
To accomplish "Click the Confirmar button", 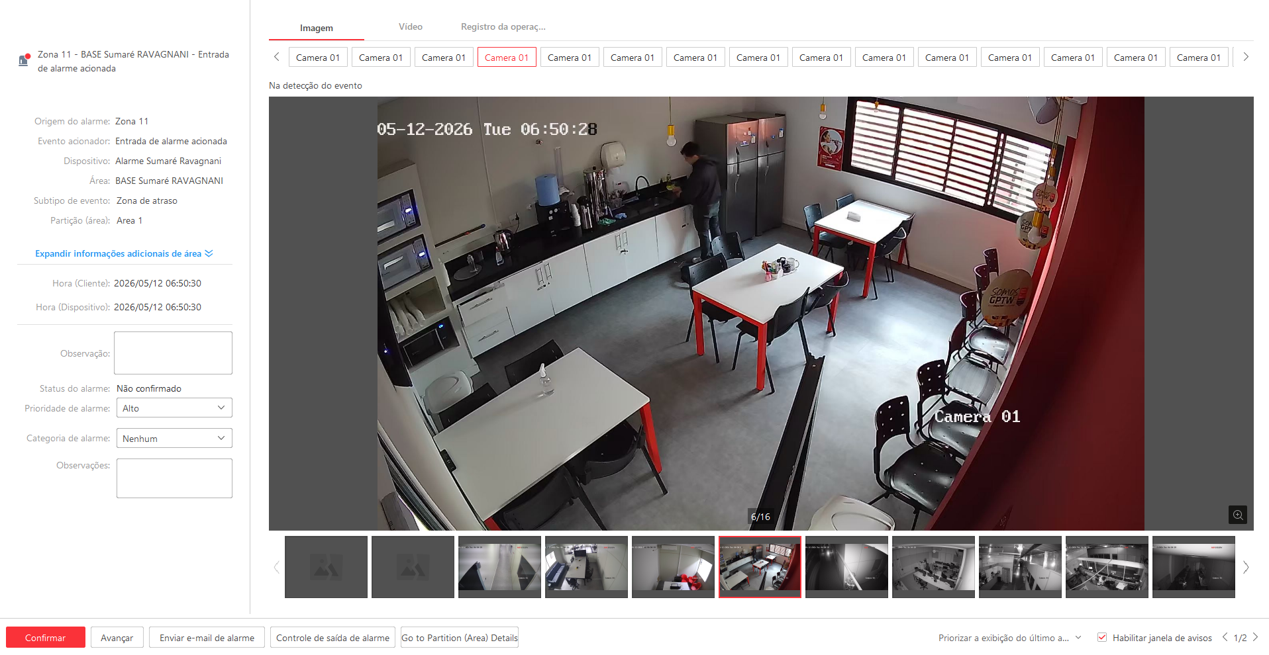I will pos(46,637).
